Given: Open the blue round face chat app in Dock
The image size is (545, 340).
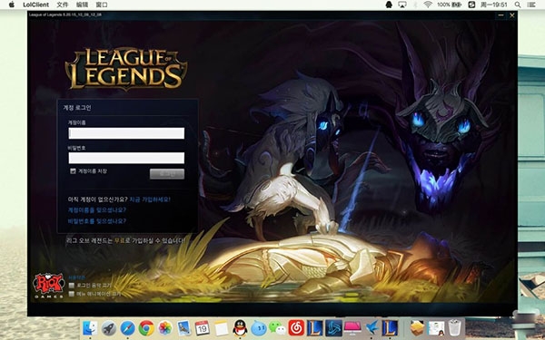Looking at the screenshot, I should point(259,328).
